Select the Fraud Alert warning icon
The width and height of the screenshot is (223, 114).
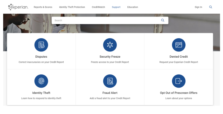(110, 81)
